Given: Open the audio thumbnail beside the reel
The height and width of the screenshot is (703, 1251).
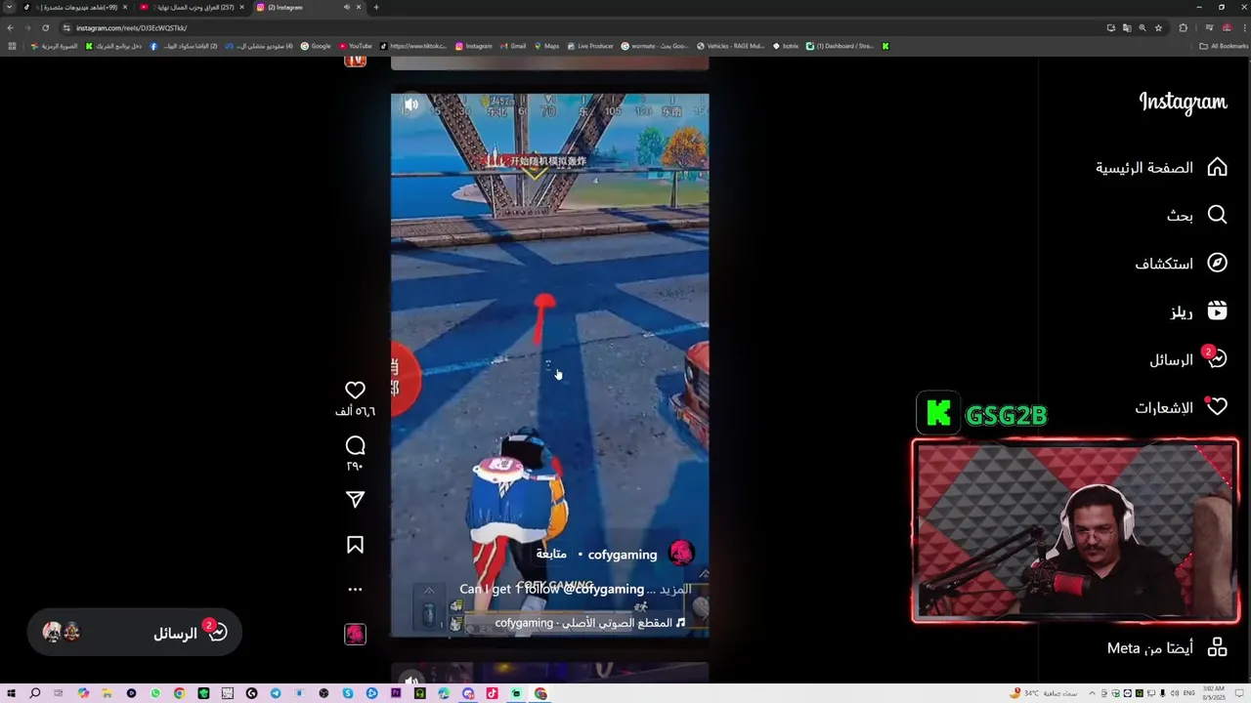Looking at the screenshot, I should (355, 635).
